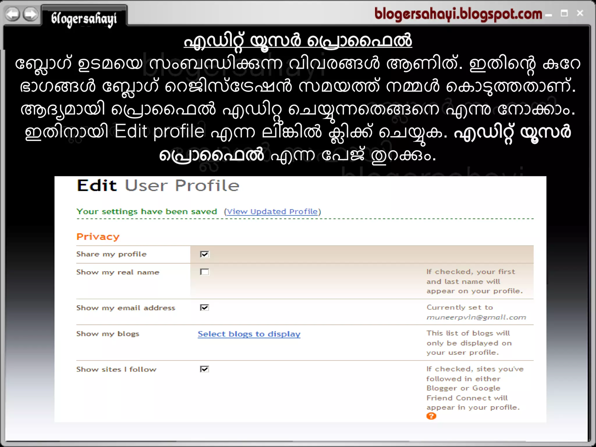Screen dimensions: 596x447
Task: Click 'This list of blogs will' description
Action: [x=468, y=333]
